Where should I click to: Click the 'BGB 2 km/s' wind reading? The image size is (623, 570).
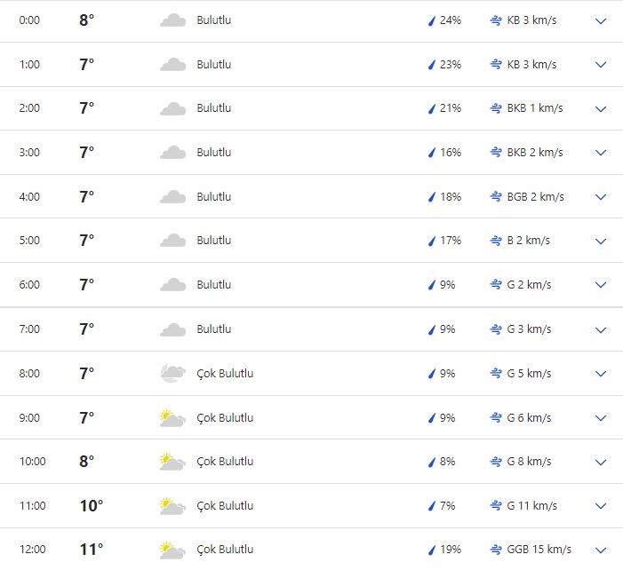point(535,197)
